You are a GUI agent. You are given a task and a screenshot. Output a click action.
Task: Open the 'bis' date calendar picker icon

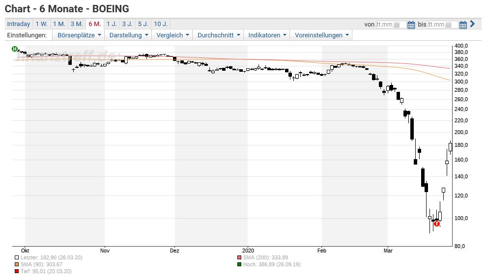pyautogui.click(x=463, y=25)
